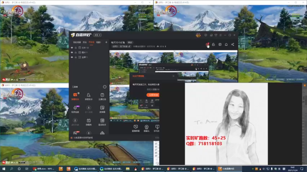Viewport: 307px width, 172px height.
Task: Open the 读弹幕 tool icon
Action: [x=102, y=109]
